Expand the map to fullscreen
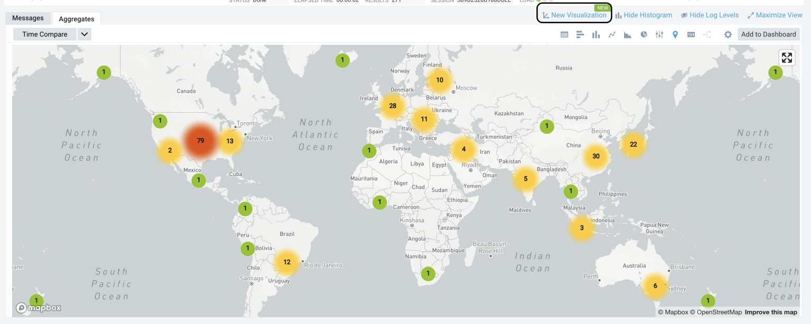Image resolution: width=811 pixels, height=324 pixels. point(787,58)
